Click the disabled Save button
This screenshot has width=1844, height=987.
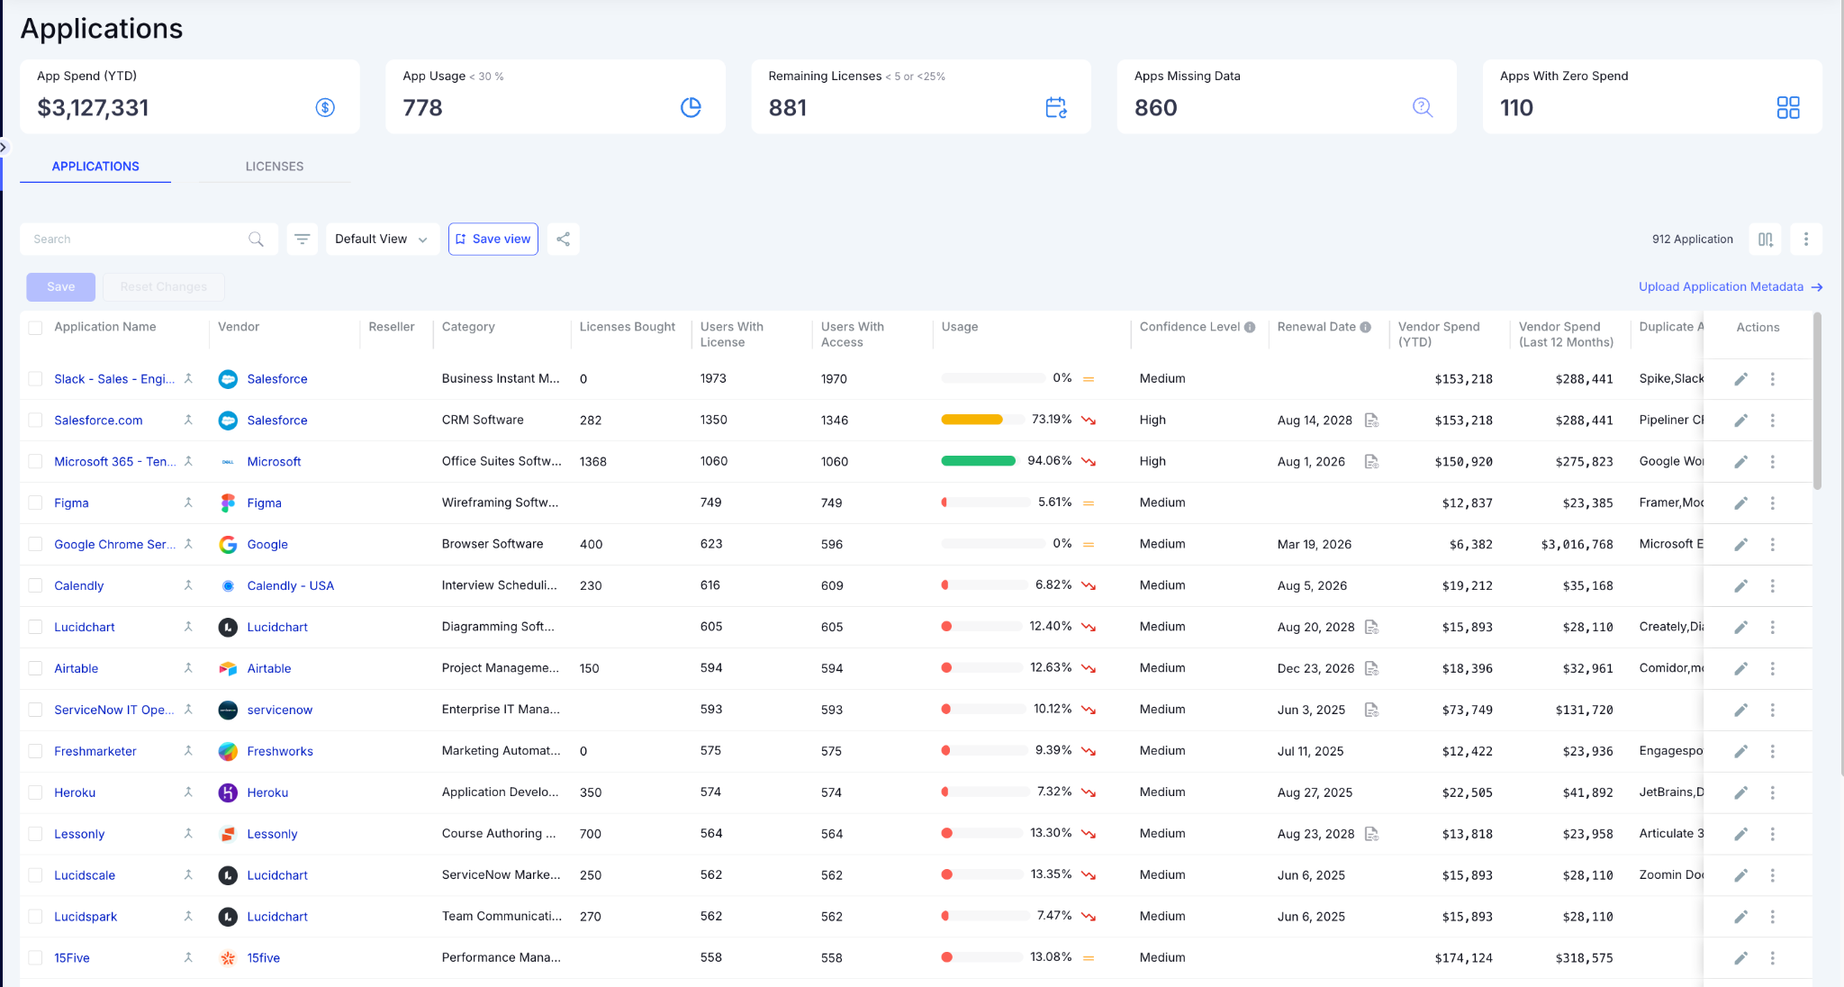(x=60, y=287)
